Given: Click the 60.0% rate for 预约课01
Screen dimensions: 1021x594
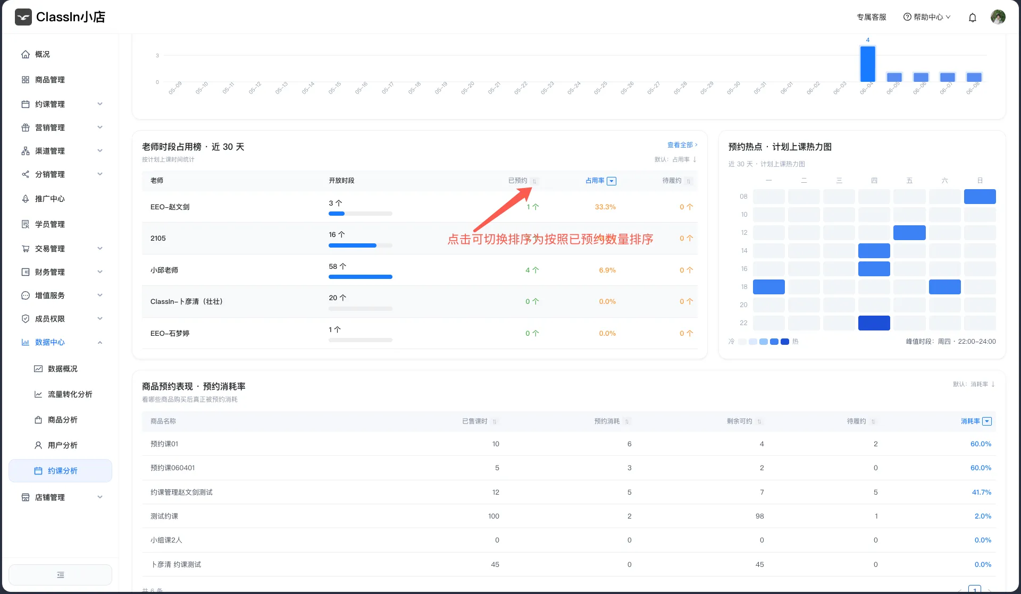Looking at the screenshot, I should (x=981, y=444).
